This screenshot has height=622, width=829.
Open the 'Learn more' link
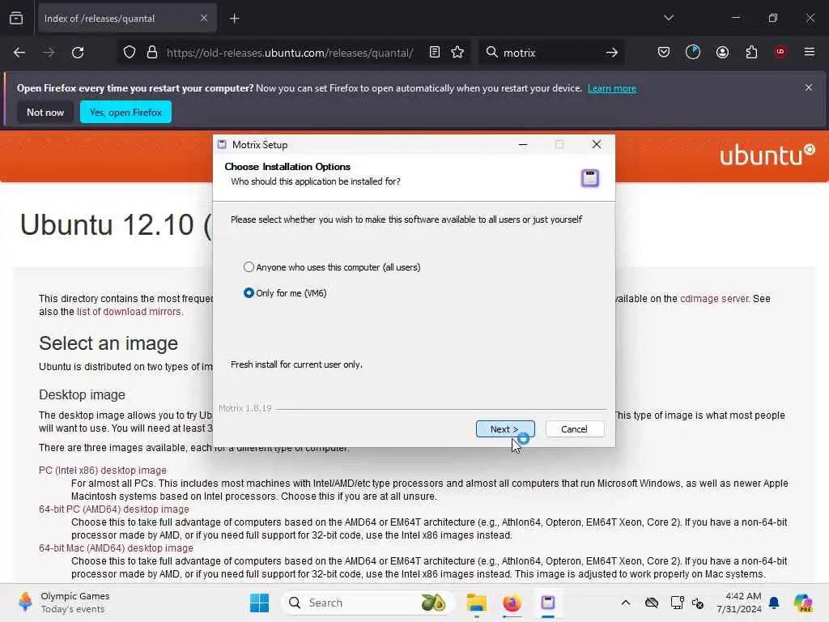[612, 88]
